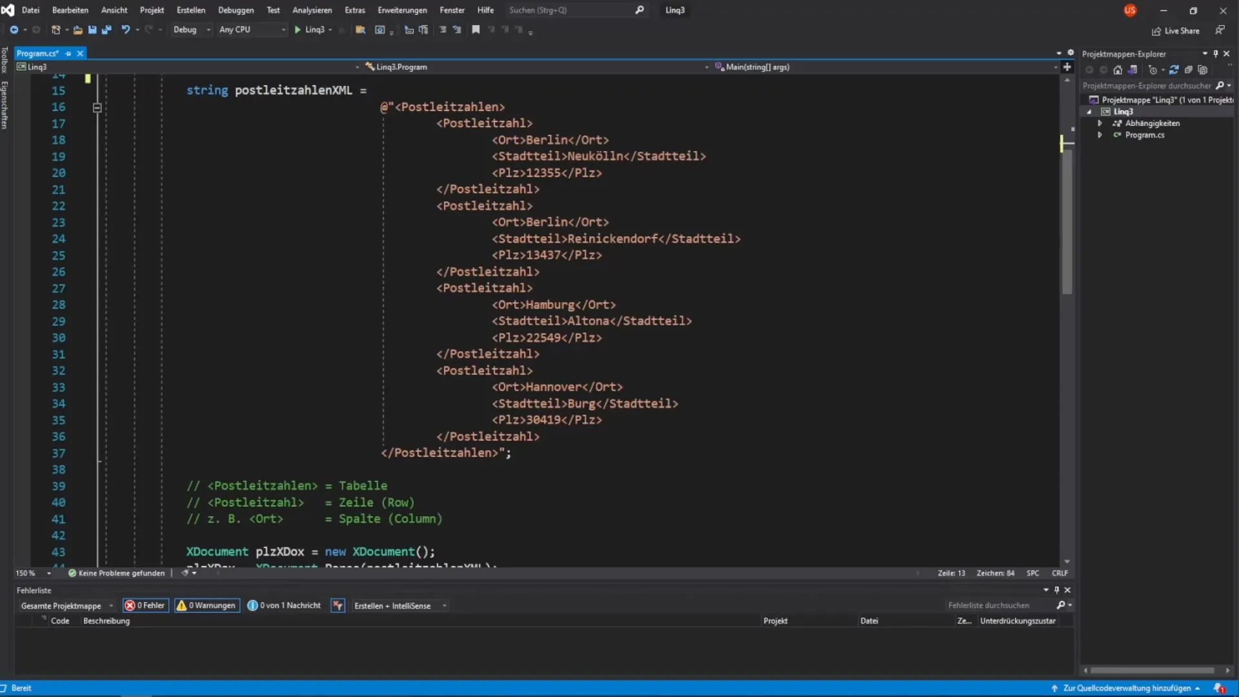Open the Erweiterungen menu
Image resolution: width=1239 pixels, height=697 pixels.
coord(402,10)
